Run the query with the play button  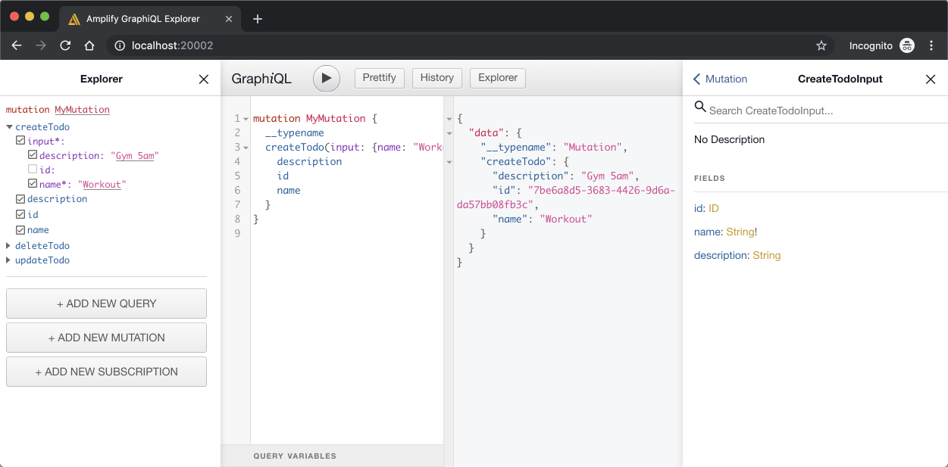coord(326,78)
